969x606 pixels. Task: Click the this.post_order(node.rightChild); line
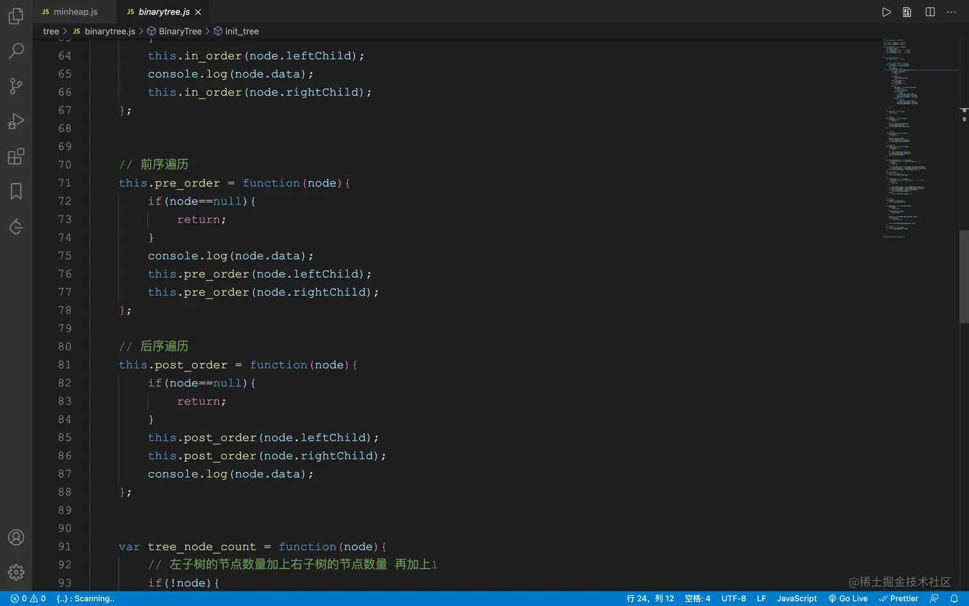click(x=267, y=455)
